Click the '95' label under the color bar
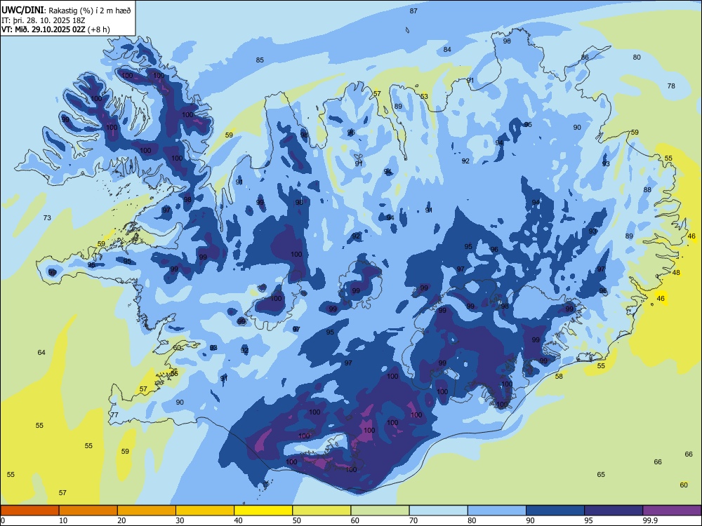Image resolution: width=702 pixels, height=526 pixels. click(x=588, y=520)
